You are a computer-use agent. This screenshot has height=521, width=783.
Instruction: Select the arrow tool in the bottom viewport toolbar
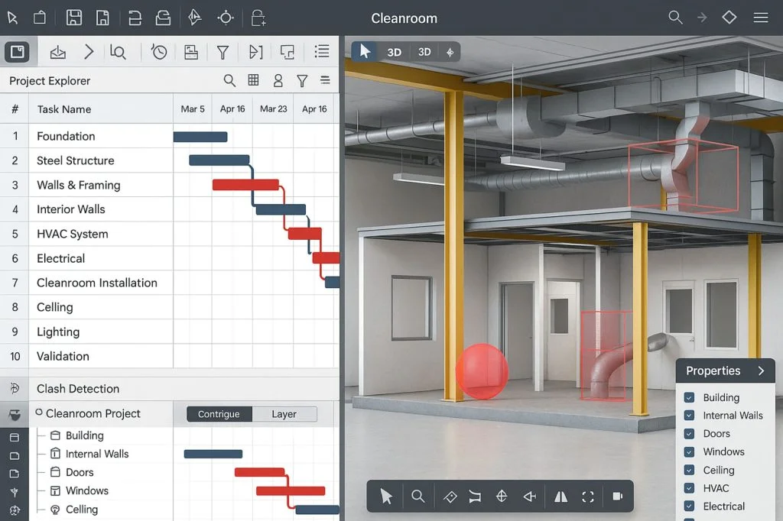coord(386,496)
